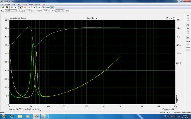Click the red overlay delete icon
Viewport: 191px width, 119px height.
coord(43,7)
